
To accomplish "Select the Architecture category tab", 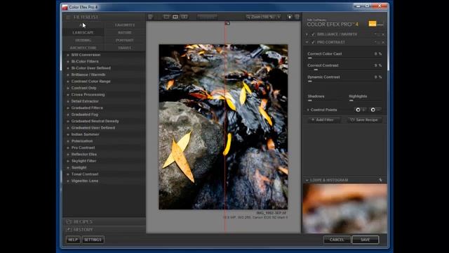I will click(83, 48).
